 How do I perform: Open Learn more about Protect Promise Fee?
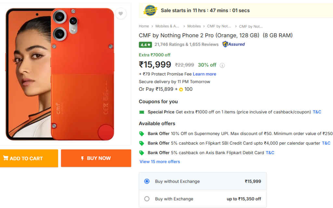(204, 74)
